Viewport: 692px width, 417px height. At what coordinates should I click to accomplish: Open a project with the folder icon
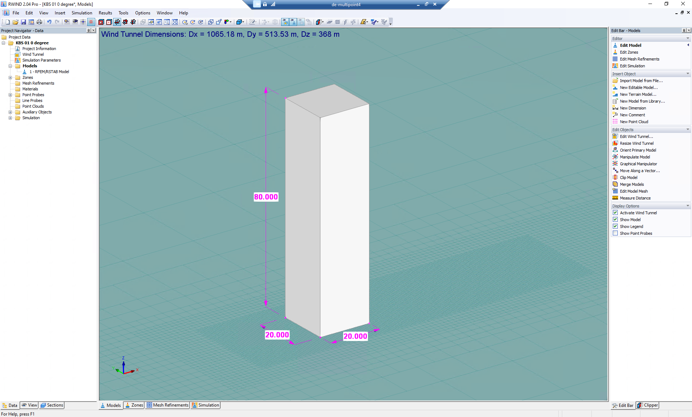coord(15,22)
